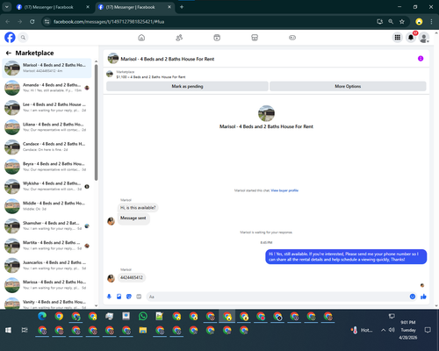Choose a sticker icon in composer

click(129, 297)
